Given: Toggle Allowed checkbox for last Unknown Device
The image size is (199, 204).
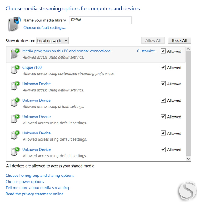Looking at the screenshot, I should (163, 149).
